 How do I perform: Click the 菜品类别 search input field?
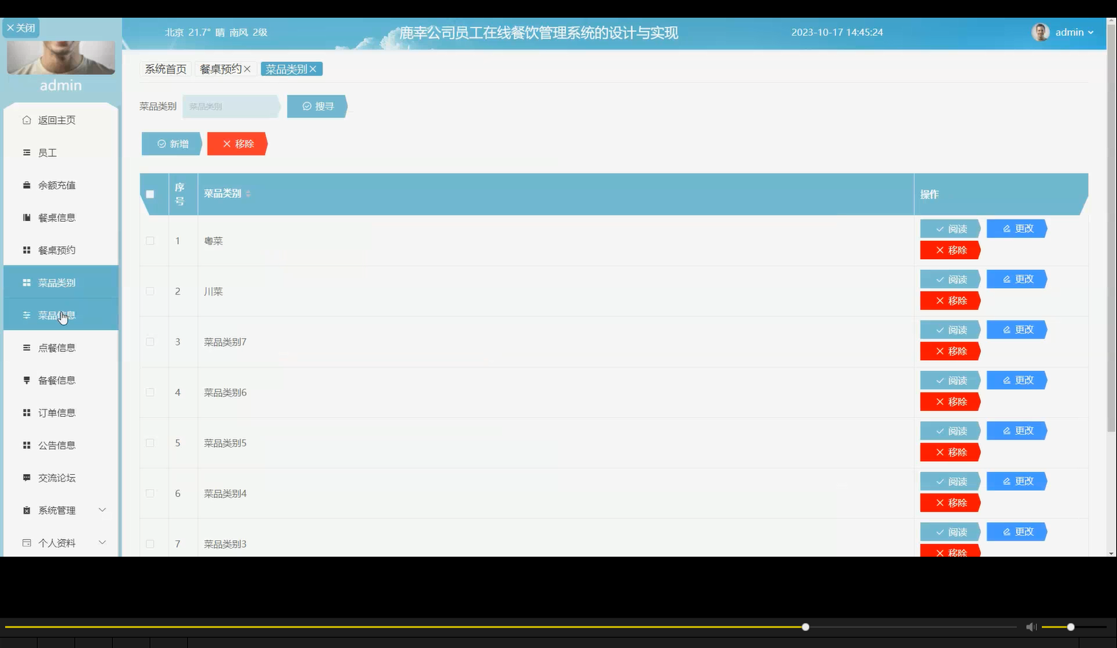click(x=230, y=106)
